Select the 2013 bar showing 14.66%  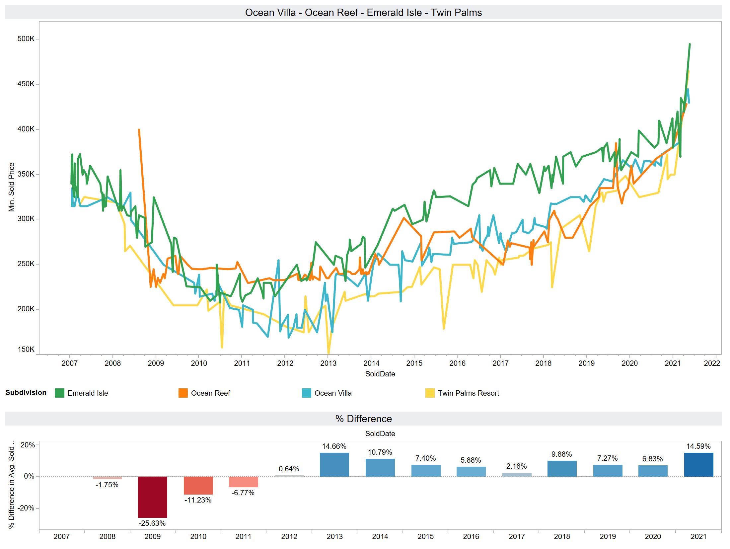[334, 465]
